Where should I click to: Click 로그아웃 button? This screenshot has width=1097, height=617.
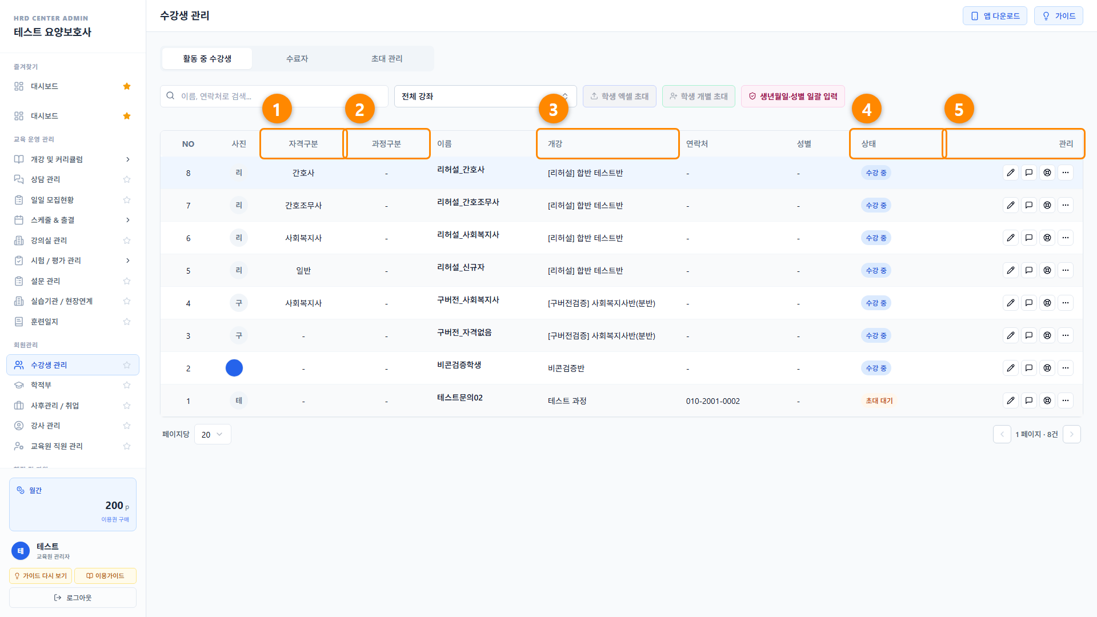click(x=73, y=598)
